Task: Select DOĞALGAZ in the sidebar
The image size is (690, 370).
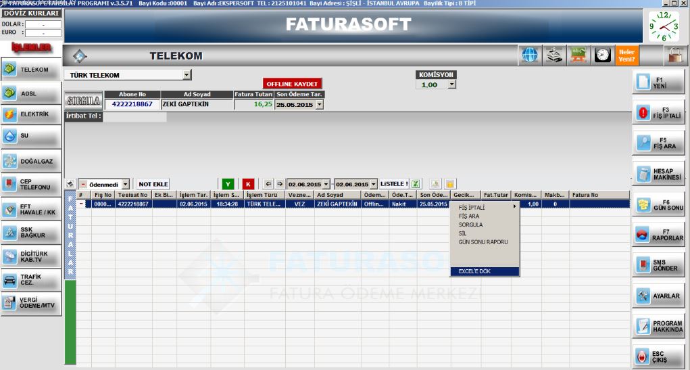Action: 31,161
